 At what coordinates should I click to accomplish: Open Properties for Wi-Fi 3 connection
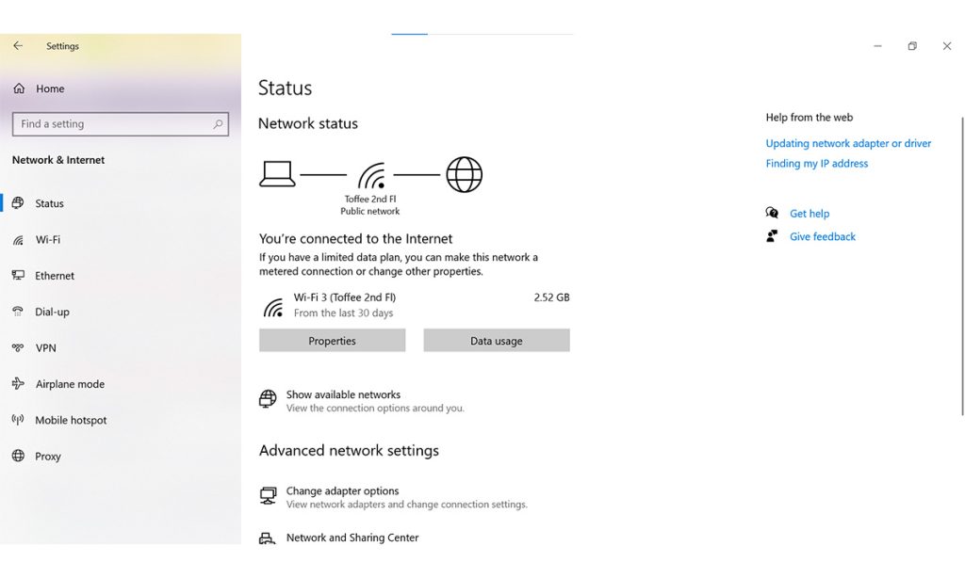332,340
